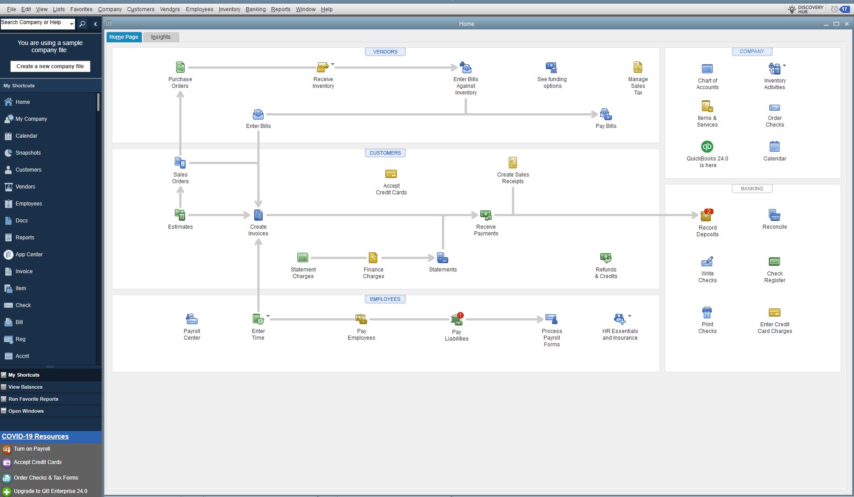Open search box dropdown arrow
Screen dimensions: 854x497
point(71,24)
